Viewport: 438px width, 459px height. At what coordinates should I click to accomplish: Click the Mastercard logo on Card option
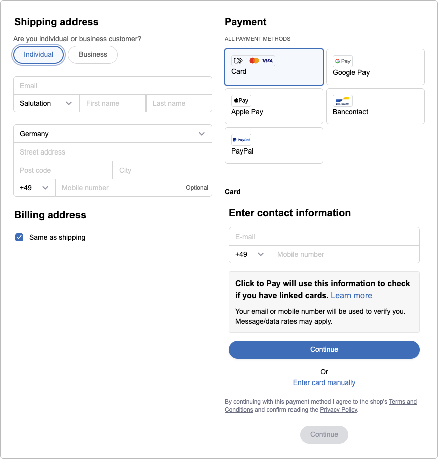pyautogui.click(x=254, y=60)
